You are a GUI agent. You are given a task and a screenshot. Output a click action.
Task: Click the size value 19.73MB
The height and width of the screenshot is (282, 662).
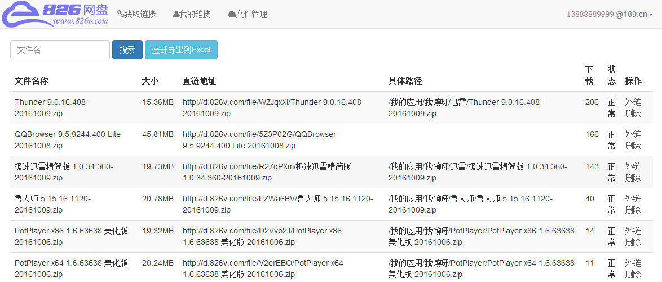click(x=158, y=167)
